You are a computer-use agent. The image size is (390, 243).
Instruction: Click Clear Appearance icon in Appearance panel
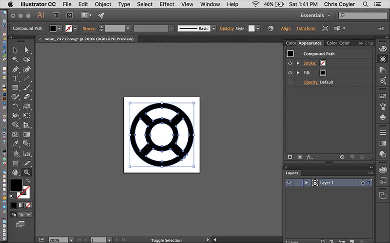342,157
